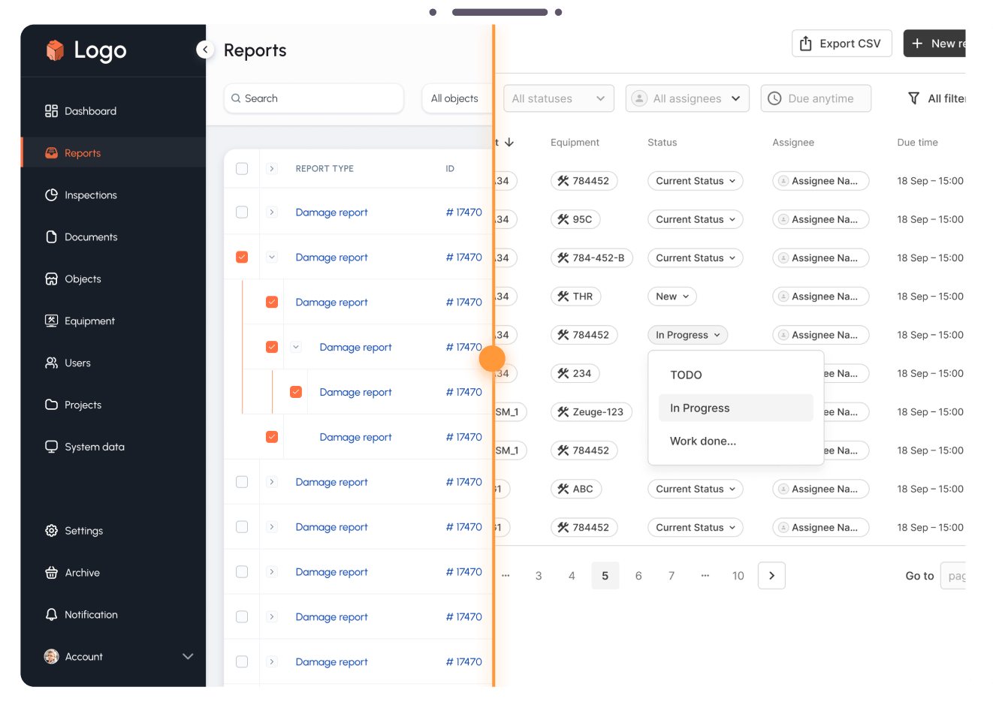
Task: Click the New report plus button
Action: coord(934,44)
